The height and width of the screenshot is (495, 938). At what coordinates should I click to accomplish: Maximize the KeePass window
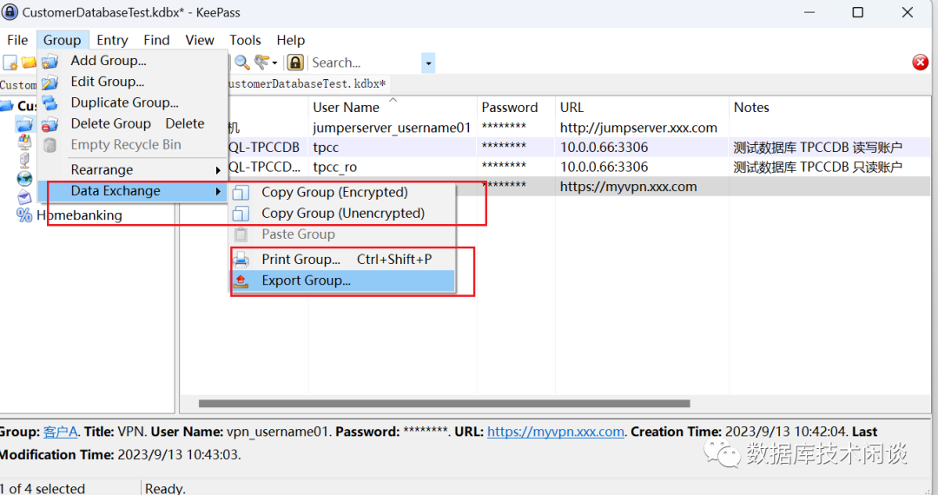click(x=858, y=12)
